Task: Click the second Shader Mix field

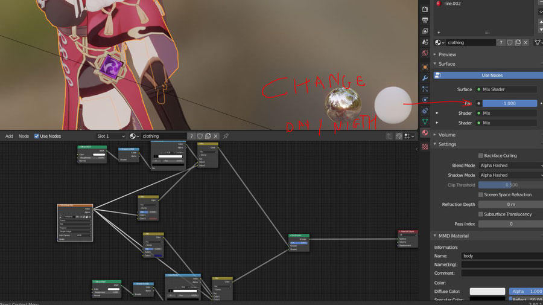Action: click(506, 123)
